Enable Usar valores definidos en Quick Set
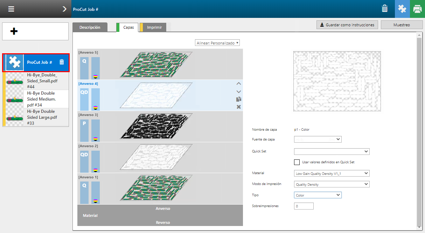 (x=297, y=162)
